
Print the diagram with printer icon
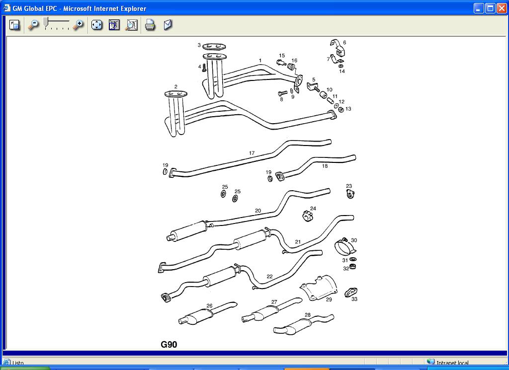[150, 25]
